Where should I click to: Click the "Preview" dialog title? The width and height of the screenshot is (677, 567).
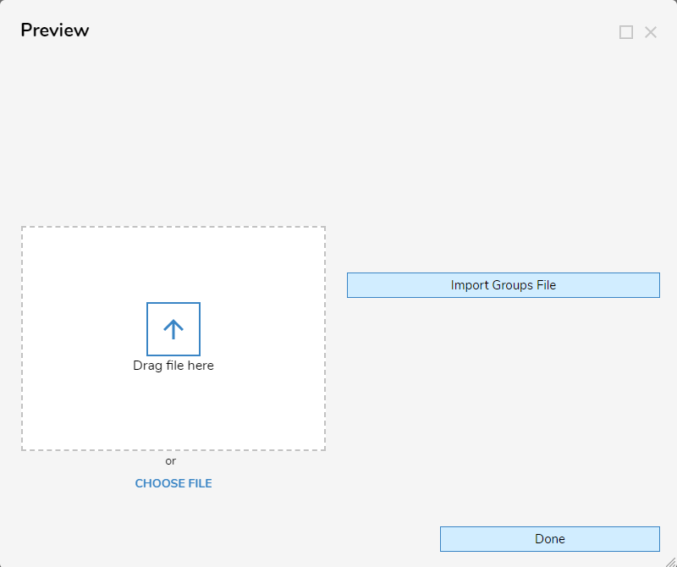[55, 30]
